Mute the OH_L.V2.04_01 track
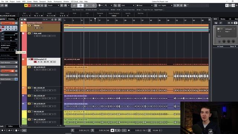 [x=29, y=119]
